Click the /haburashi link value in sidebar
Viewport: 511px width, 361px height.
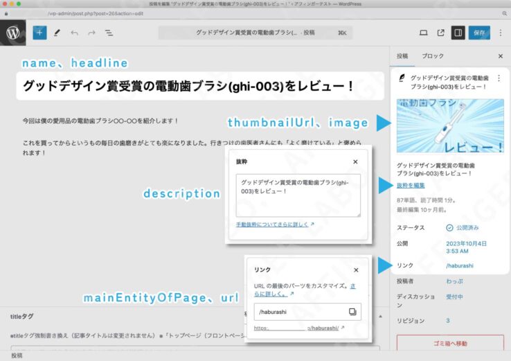460,266
